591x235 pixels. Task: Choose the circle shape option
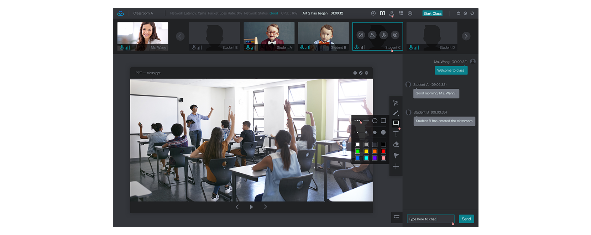tap(375, 121)
